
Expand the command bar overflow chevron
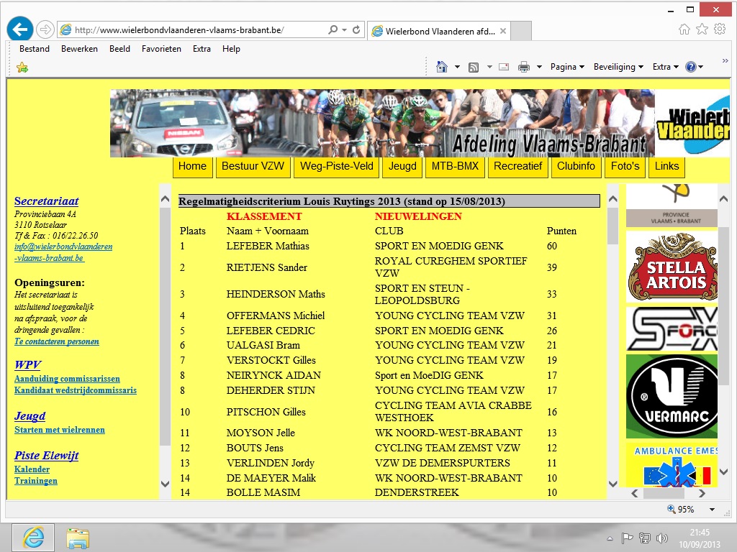725,61
